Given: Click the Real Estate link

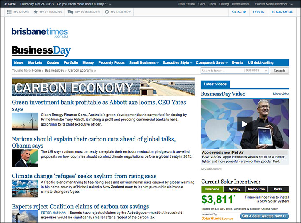Looking at the screenshot, I should pos(186,4).
